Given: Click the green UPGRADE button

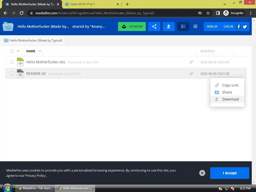Looking at the screenshot, I should tap(132, 26).
